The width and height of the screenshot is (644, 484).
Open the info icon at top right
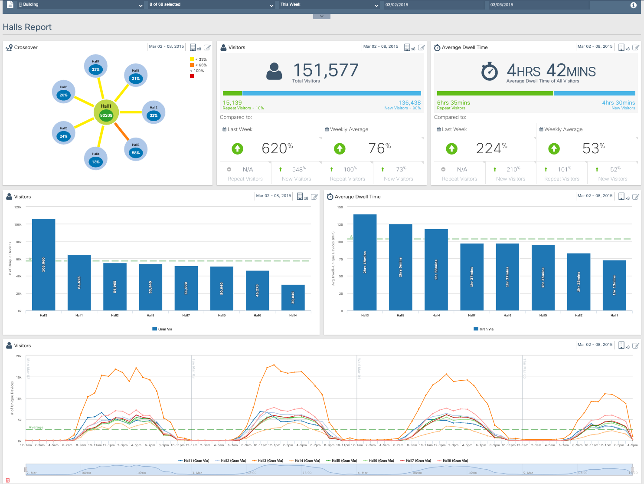(633, 5)
